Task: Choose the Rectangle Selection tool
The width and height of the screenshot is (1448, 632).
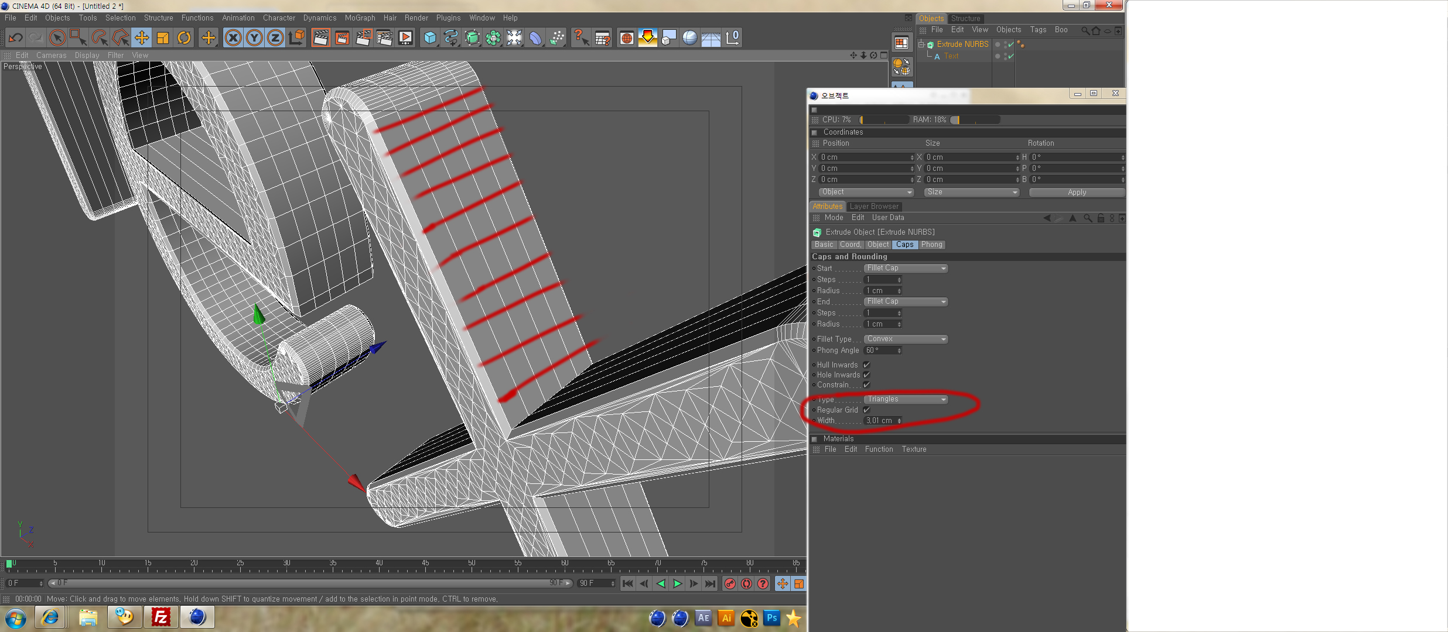Action: [x=78, y=38]
